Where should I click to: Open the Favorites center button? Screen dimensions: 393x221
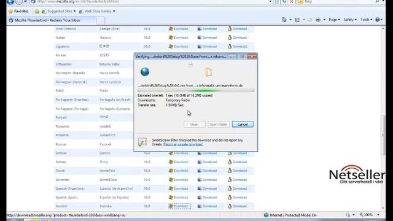click(x=18, y=11)
